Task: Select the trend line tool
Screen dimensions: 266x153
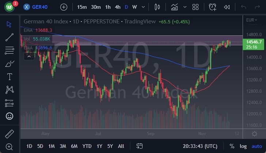Action: point(9,37)
